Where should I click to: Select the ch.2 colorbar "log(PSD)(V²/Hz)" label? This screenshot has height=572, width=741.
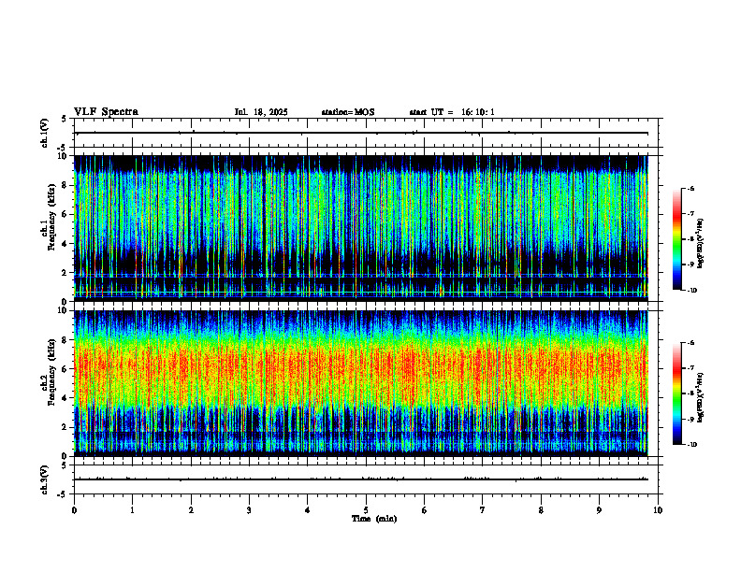(x=701, y=397)
